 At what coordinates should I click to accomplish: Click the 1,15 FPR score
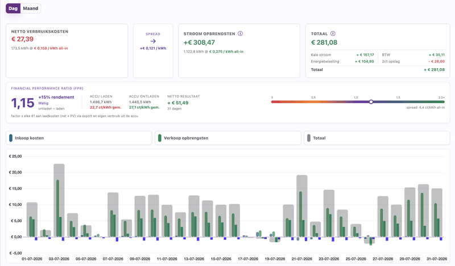point(23,103)
